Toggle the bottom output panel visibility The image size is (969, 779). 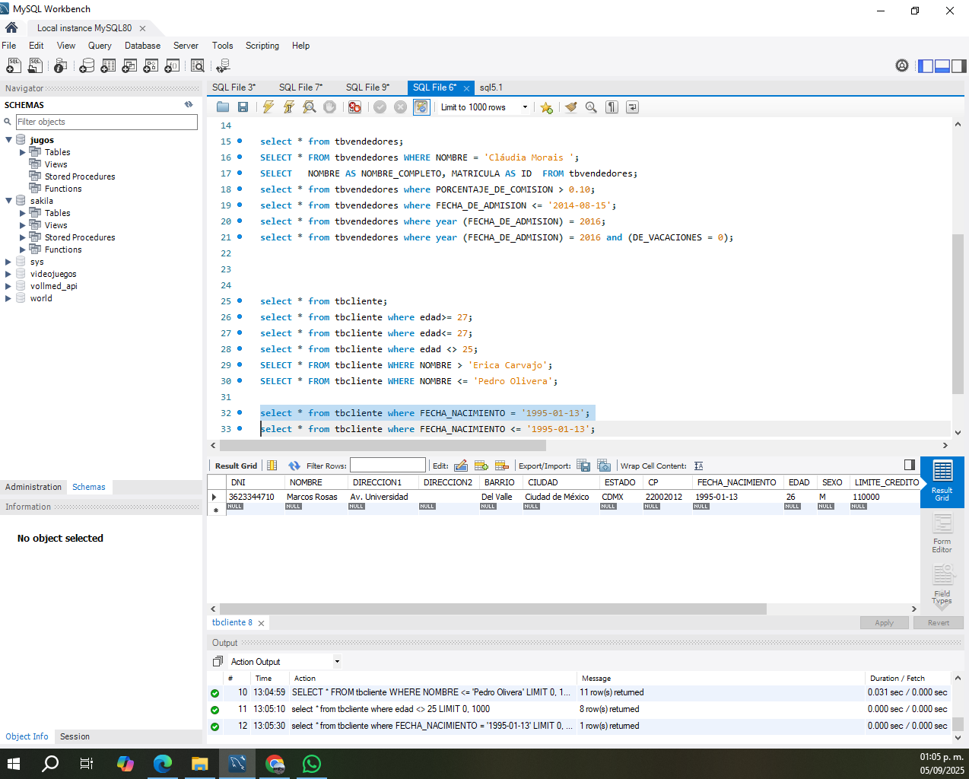[x=942, y=65]
